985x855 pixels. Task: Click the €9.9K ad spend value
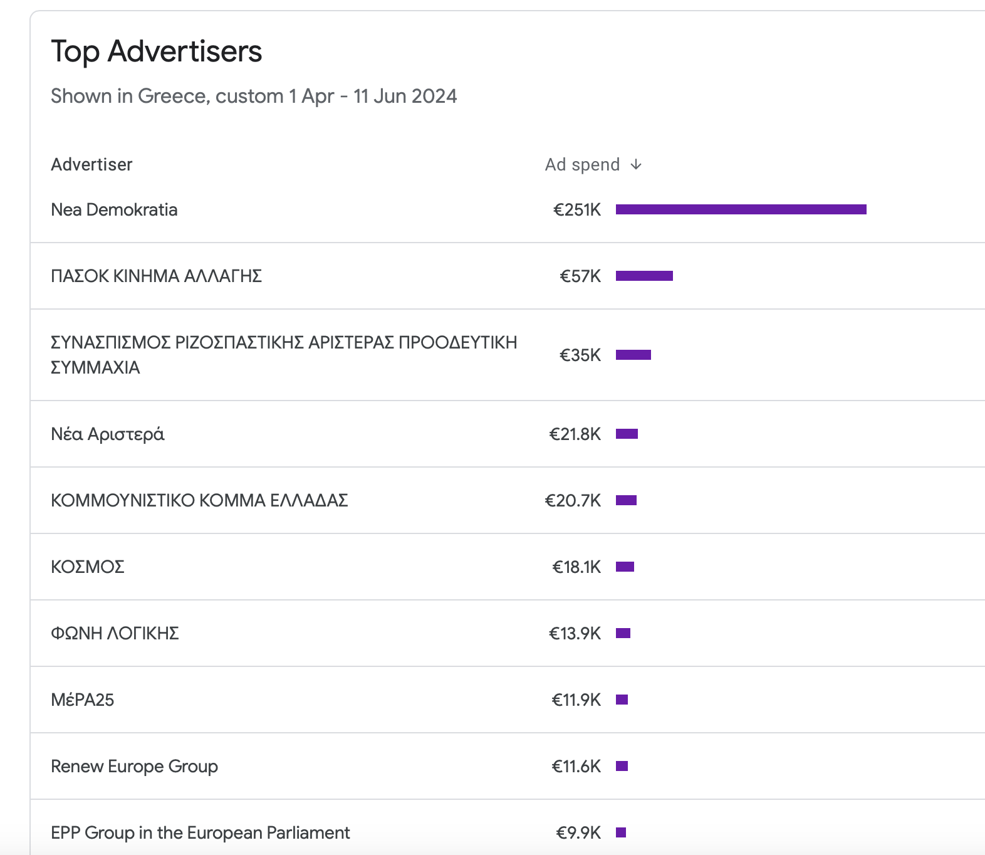pos(578,832)
